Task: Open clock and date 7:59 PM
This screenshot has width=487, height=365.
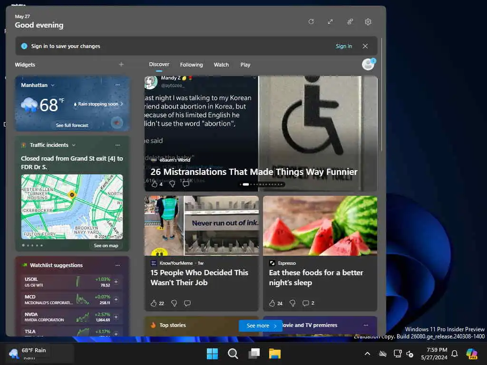Action: coord(434,354)
